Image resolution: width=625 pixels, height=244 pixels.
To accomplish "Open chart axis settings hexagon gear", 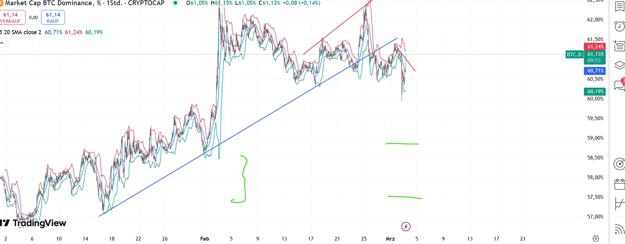I will point(596,238).
